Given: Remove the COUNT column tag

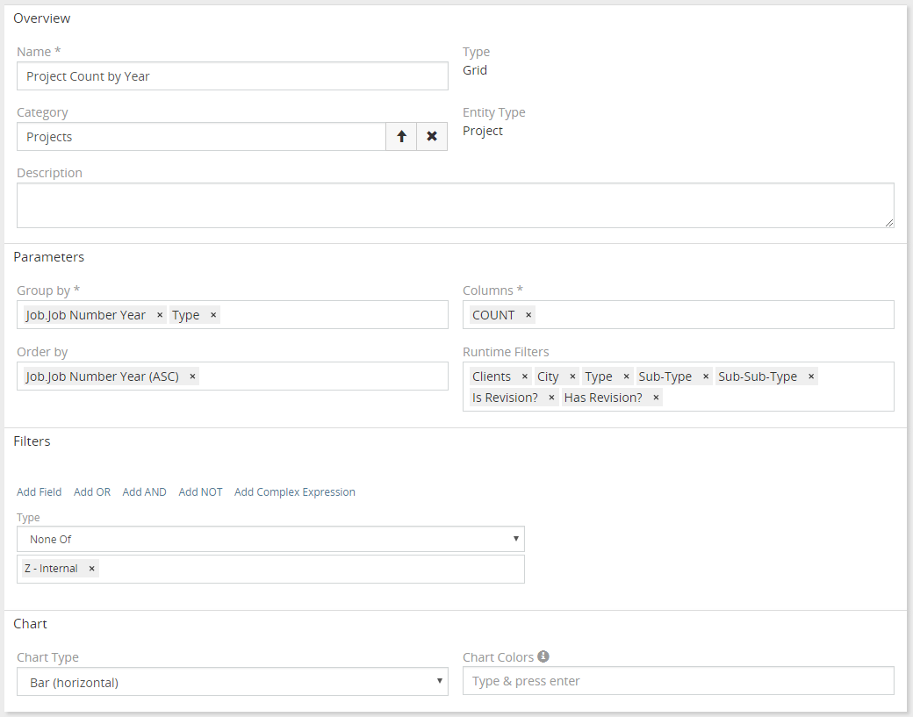Looking at the screenshot, I should (x=528, y=314).
